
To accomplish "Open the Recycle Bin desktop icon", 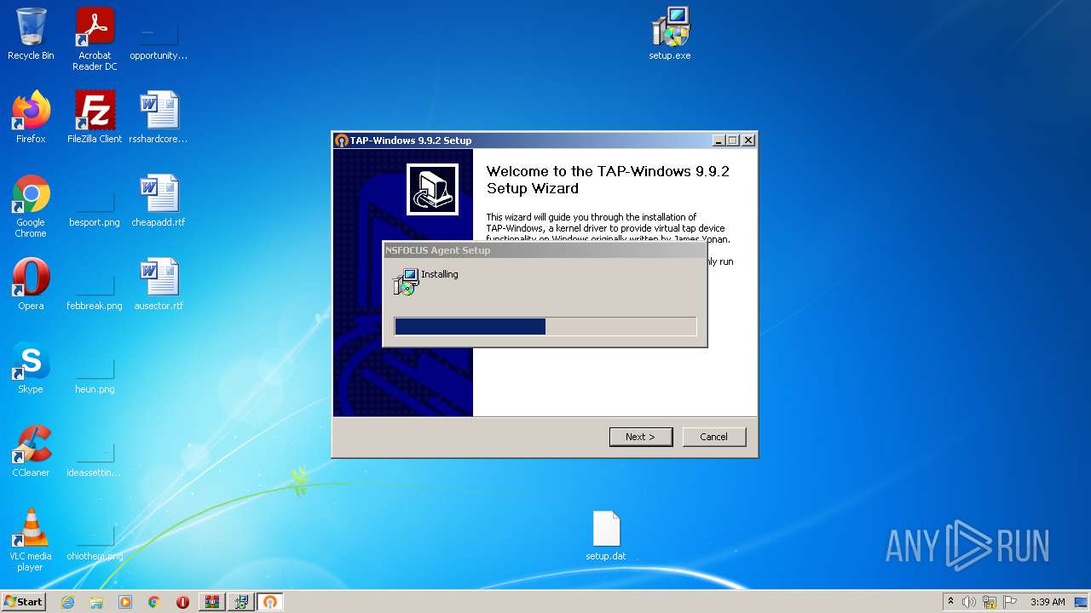I will point(31,34).
